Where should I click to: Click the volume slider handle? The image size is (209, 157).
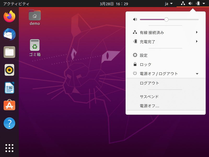point(166,19)
